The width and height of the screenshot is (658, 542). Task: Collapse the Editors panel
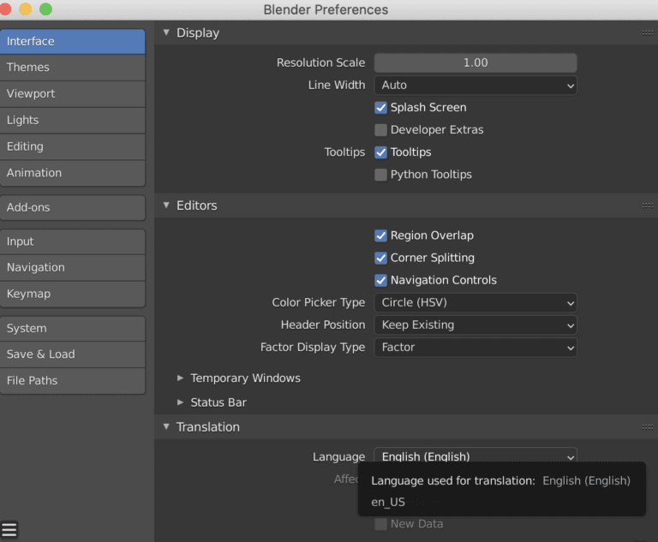click(166, 205)
